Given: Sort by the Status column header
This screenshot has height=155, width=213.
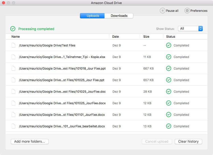Looking at the screenshot, I should (170, 37).
